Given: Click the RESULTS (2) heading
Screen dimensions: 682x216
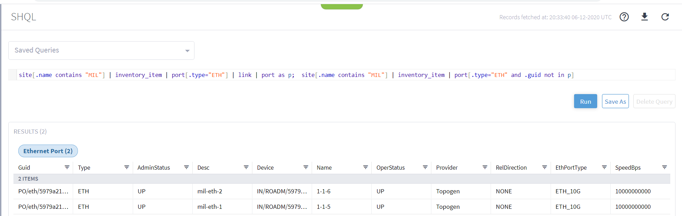Looking at the screenshot, I should 30,132.
